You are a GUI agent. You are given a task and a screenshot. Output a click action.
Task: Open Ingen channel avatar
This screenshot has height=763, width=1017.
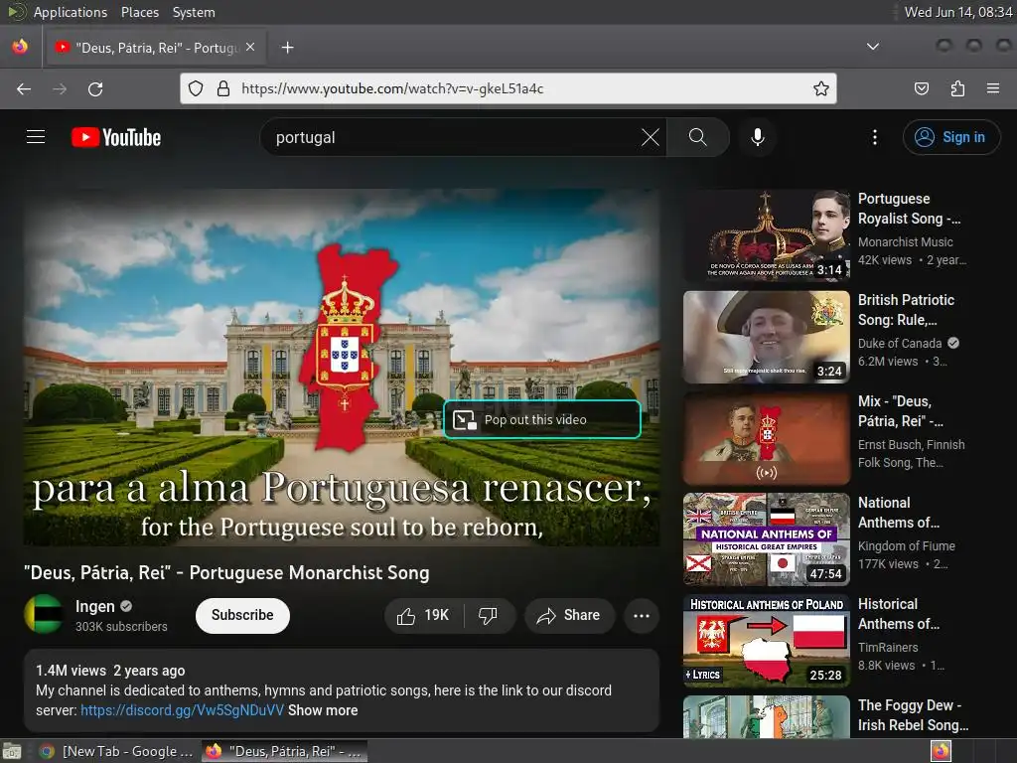tap(44, 614)
